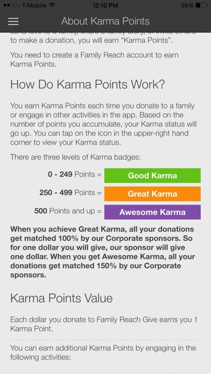211x374 pixels.
Task: Tap the About Karma Points title
Action: click(105, 21)
